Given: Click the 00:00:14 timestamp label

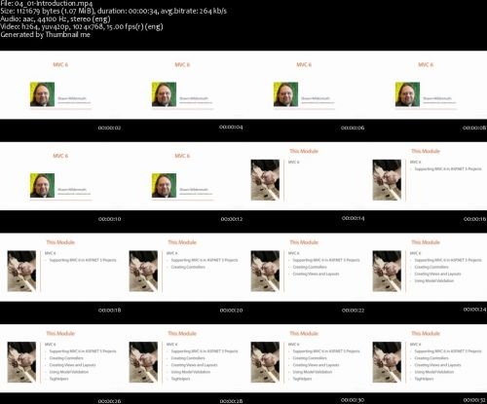Looking at the screenshot, I should (x=353, y=218).
